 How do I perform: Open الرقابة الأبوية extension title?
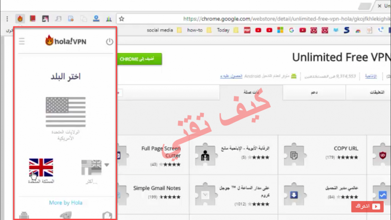click(x=245, y=149)
